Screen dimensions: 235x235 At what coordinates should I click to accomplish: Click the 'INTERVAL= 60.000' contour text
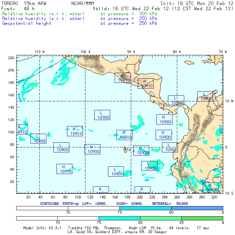[170, 204]
